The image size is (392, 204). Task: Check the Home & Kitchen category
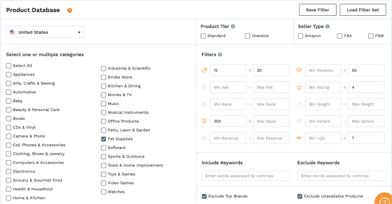tap(9, 198)
